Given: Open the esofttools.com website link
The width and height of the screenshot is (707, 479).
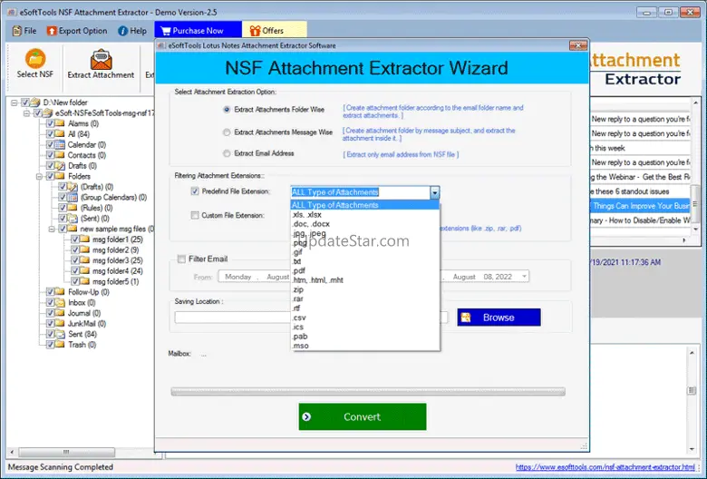Looking at the screenshot, I should tap(605, 467).
